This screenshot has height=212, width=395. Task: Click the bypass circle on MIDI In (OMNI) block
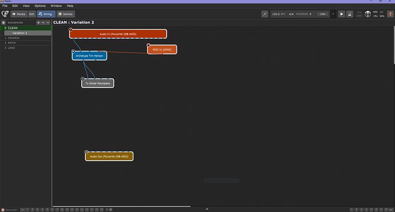click(x=148, y=45)
